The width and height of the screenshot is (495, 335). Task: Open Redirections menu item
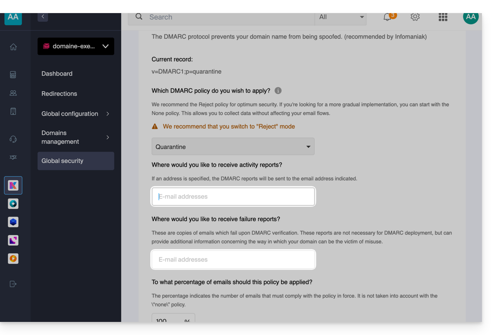coord(59,94)
